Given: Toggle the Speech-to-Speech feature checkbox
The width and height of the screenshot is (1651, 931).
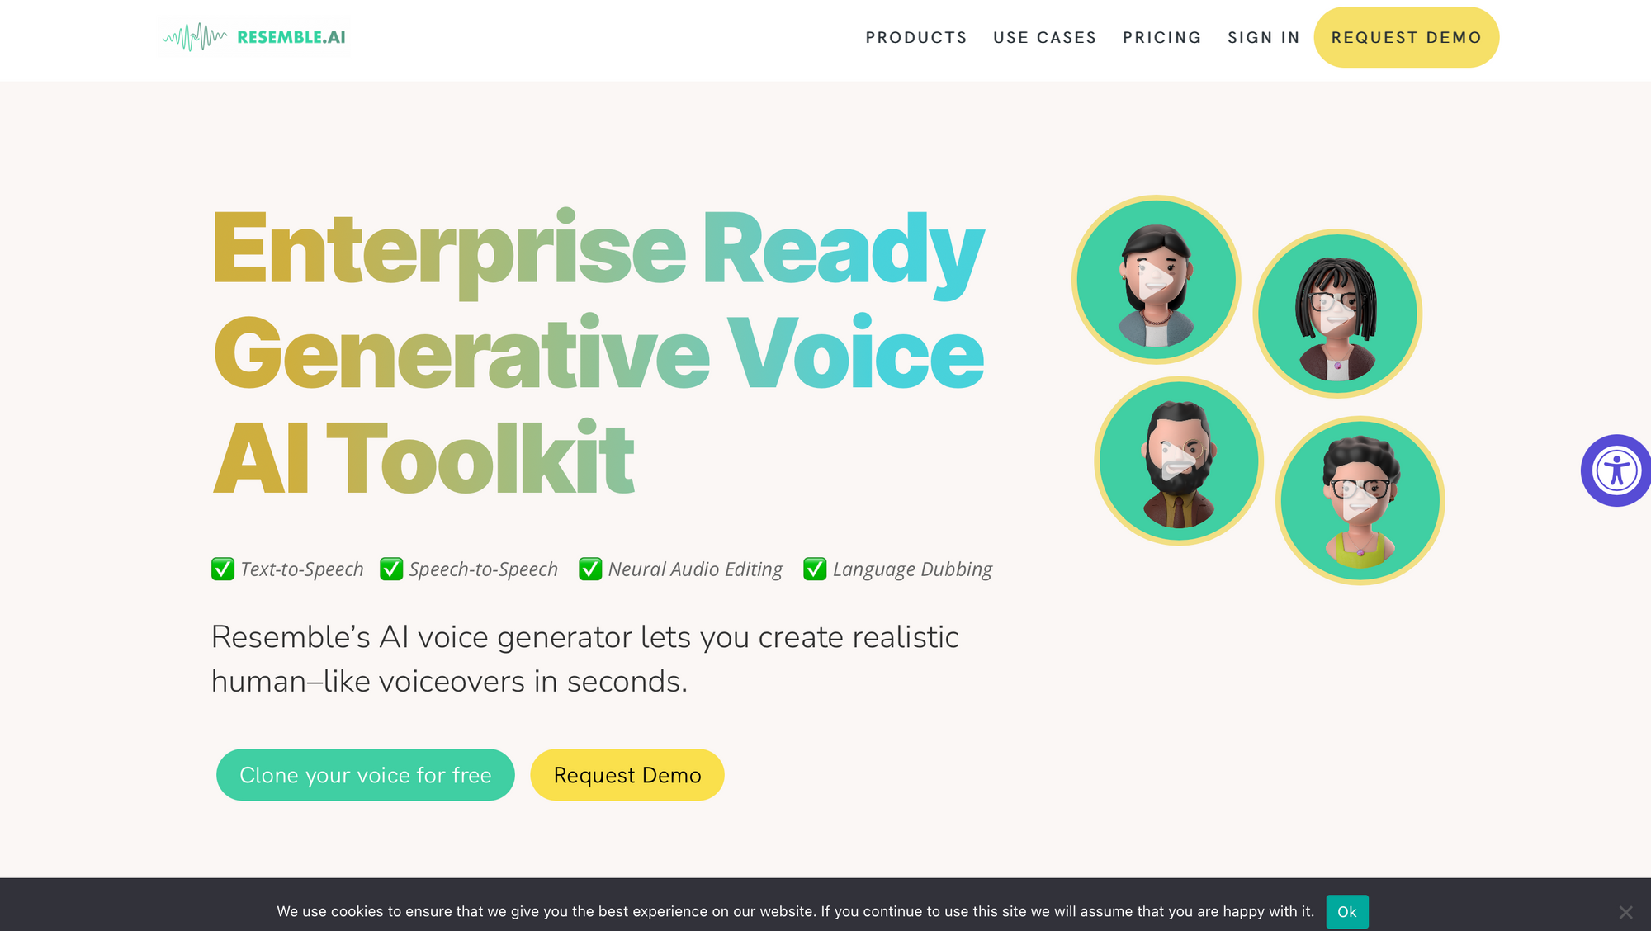Looking at the screenshot, I should click(390, 568).
